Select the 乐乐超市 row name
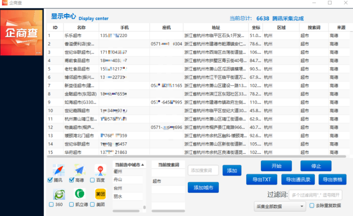353x216 pixels. pos(73,36)
